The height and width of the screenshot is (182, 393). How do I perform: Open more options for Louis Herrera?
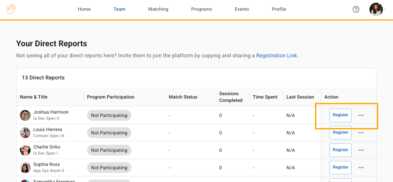click(x=361, y=133)
